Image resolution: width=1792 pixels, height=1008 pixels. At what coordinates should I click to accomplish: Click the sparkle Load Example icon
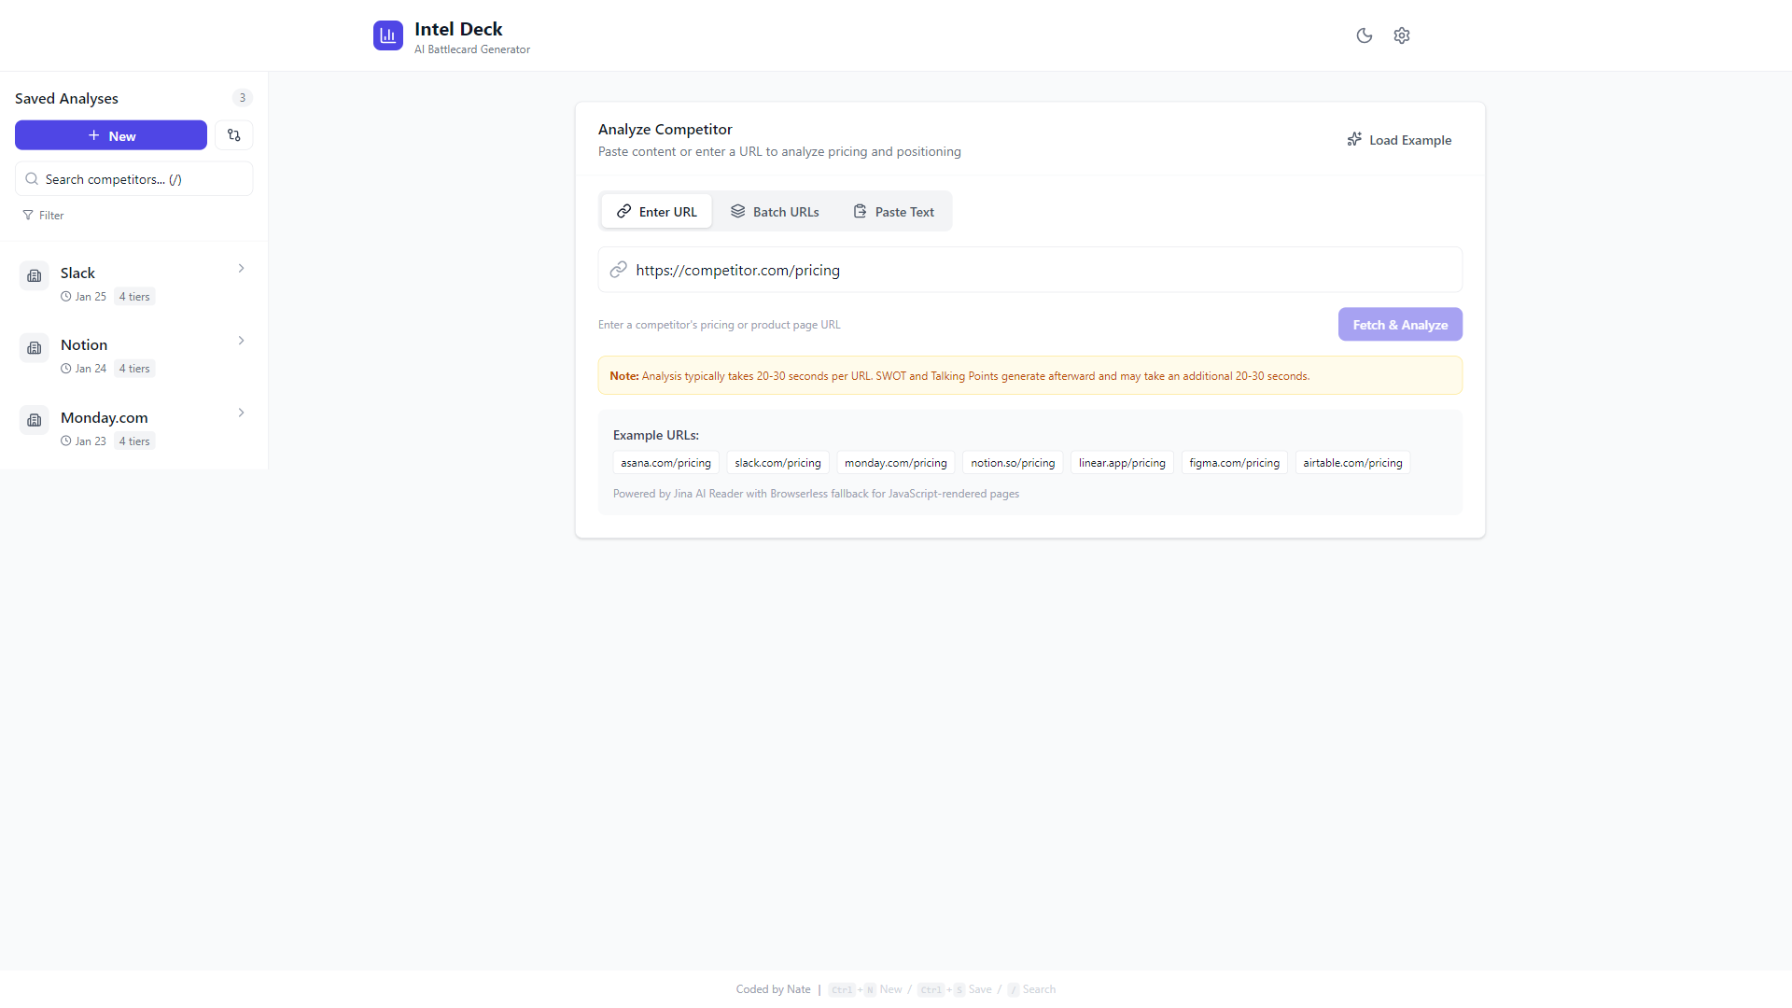click(1354, 139)
